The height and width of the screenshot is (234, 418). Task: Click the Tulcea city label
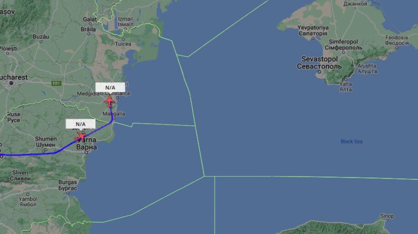point(123,44)
